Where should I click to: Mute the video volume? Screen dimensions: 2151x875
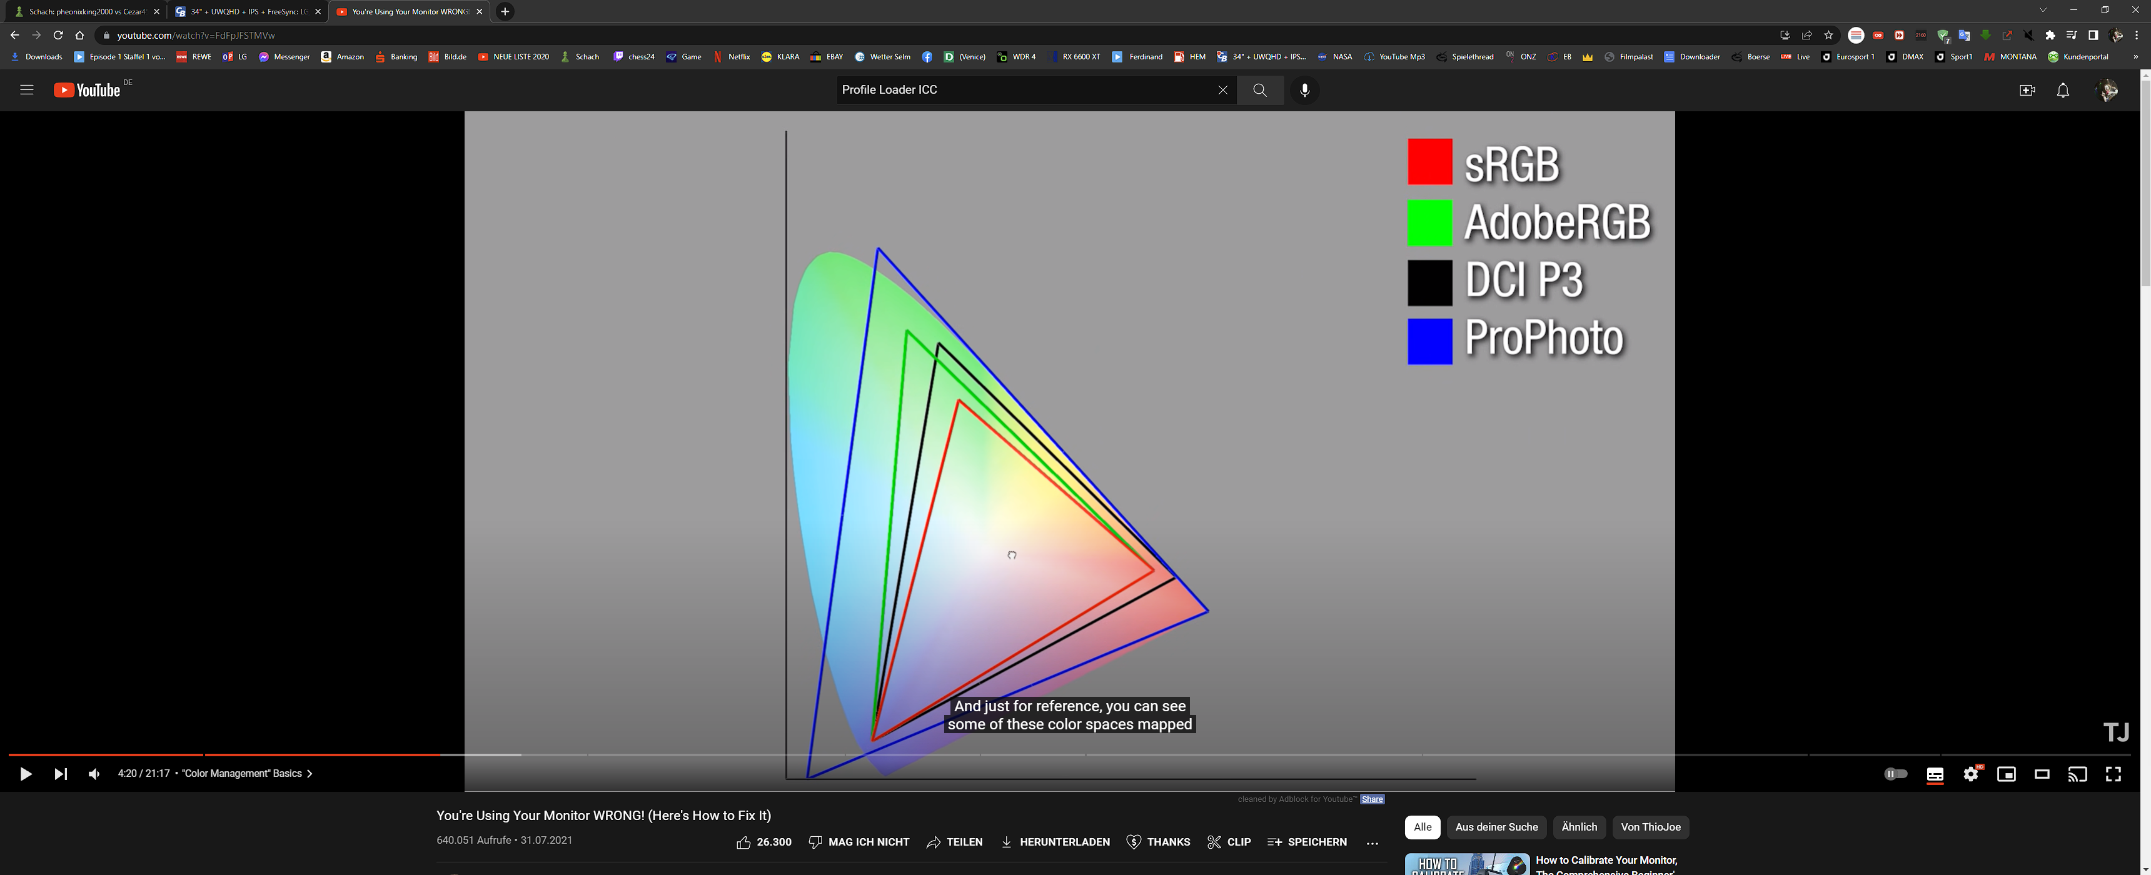[94, 774]
